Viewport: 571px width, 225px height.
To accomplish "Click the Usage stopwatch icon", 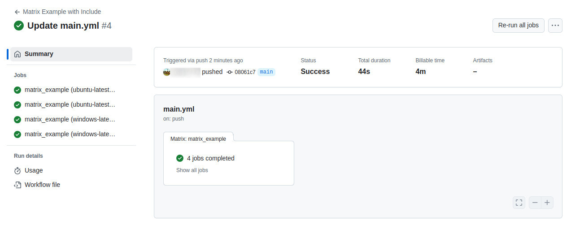I will pos(17,171).
